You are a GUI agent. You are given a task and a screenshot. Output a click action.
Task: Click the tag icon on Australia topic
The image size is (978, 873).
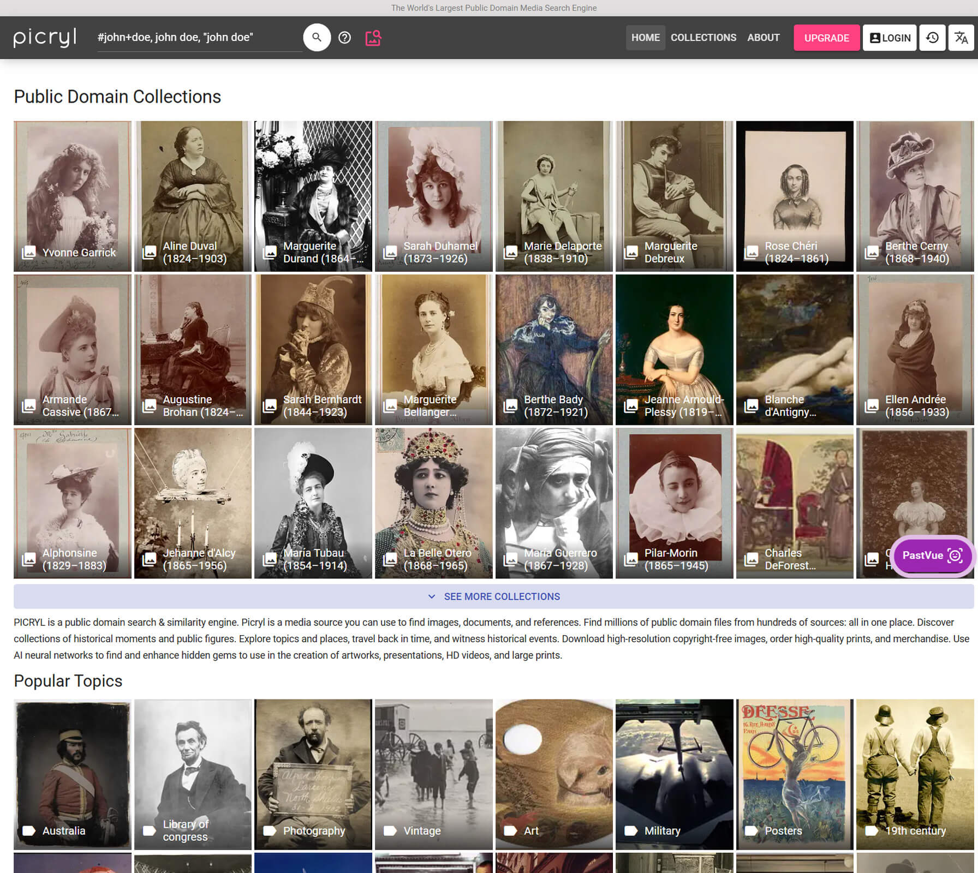29,830
